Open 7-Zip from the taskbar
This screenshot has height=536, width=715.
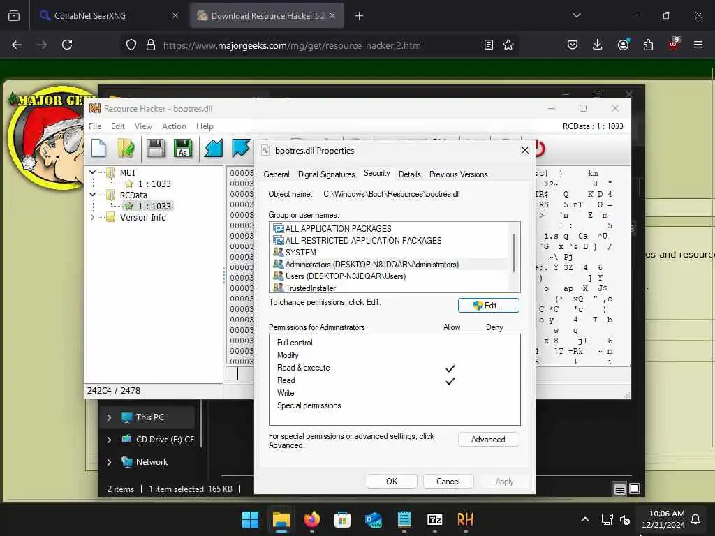click(x=434, y=519)
